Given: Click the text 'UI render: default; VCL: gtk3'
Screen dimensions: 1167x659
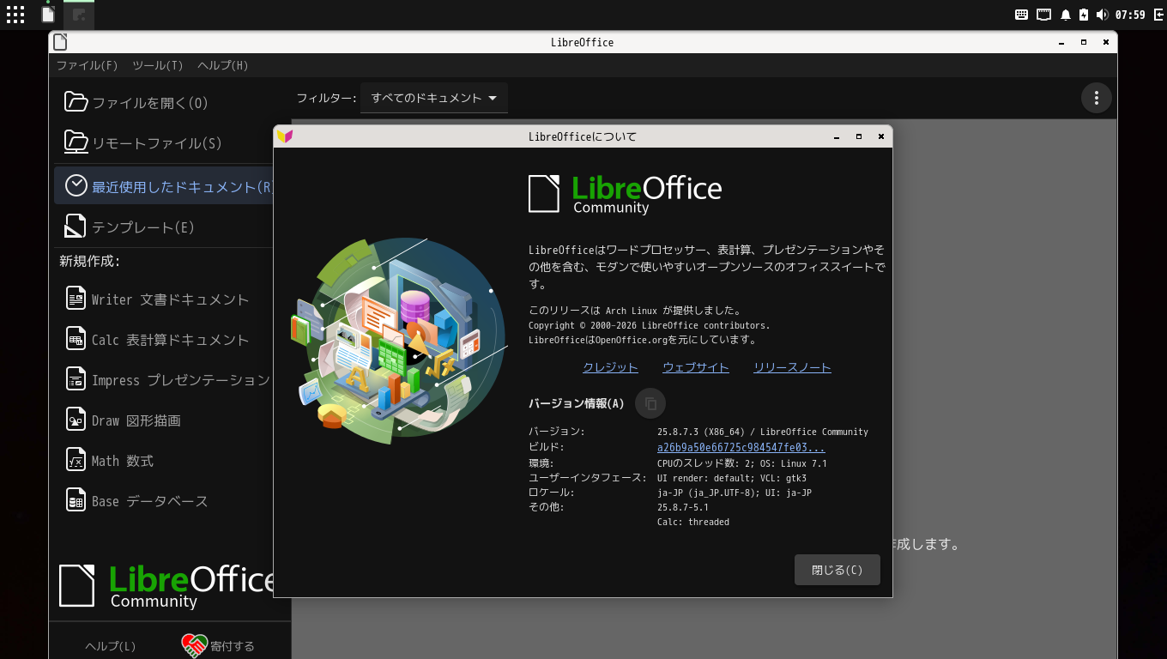Looking at the screenshot, I should [x=732, y=478].
